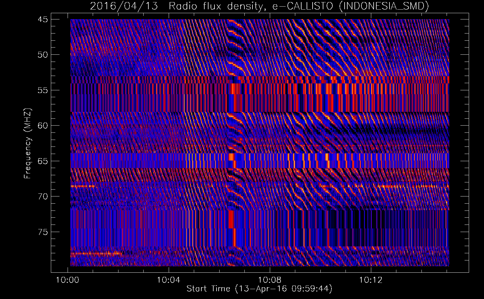484x299 pixels.
Task: Click the 45 frequency tick label
Action: (x=43, y=19)
